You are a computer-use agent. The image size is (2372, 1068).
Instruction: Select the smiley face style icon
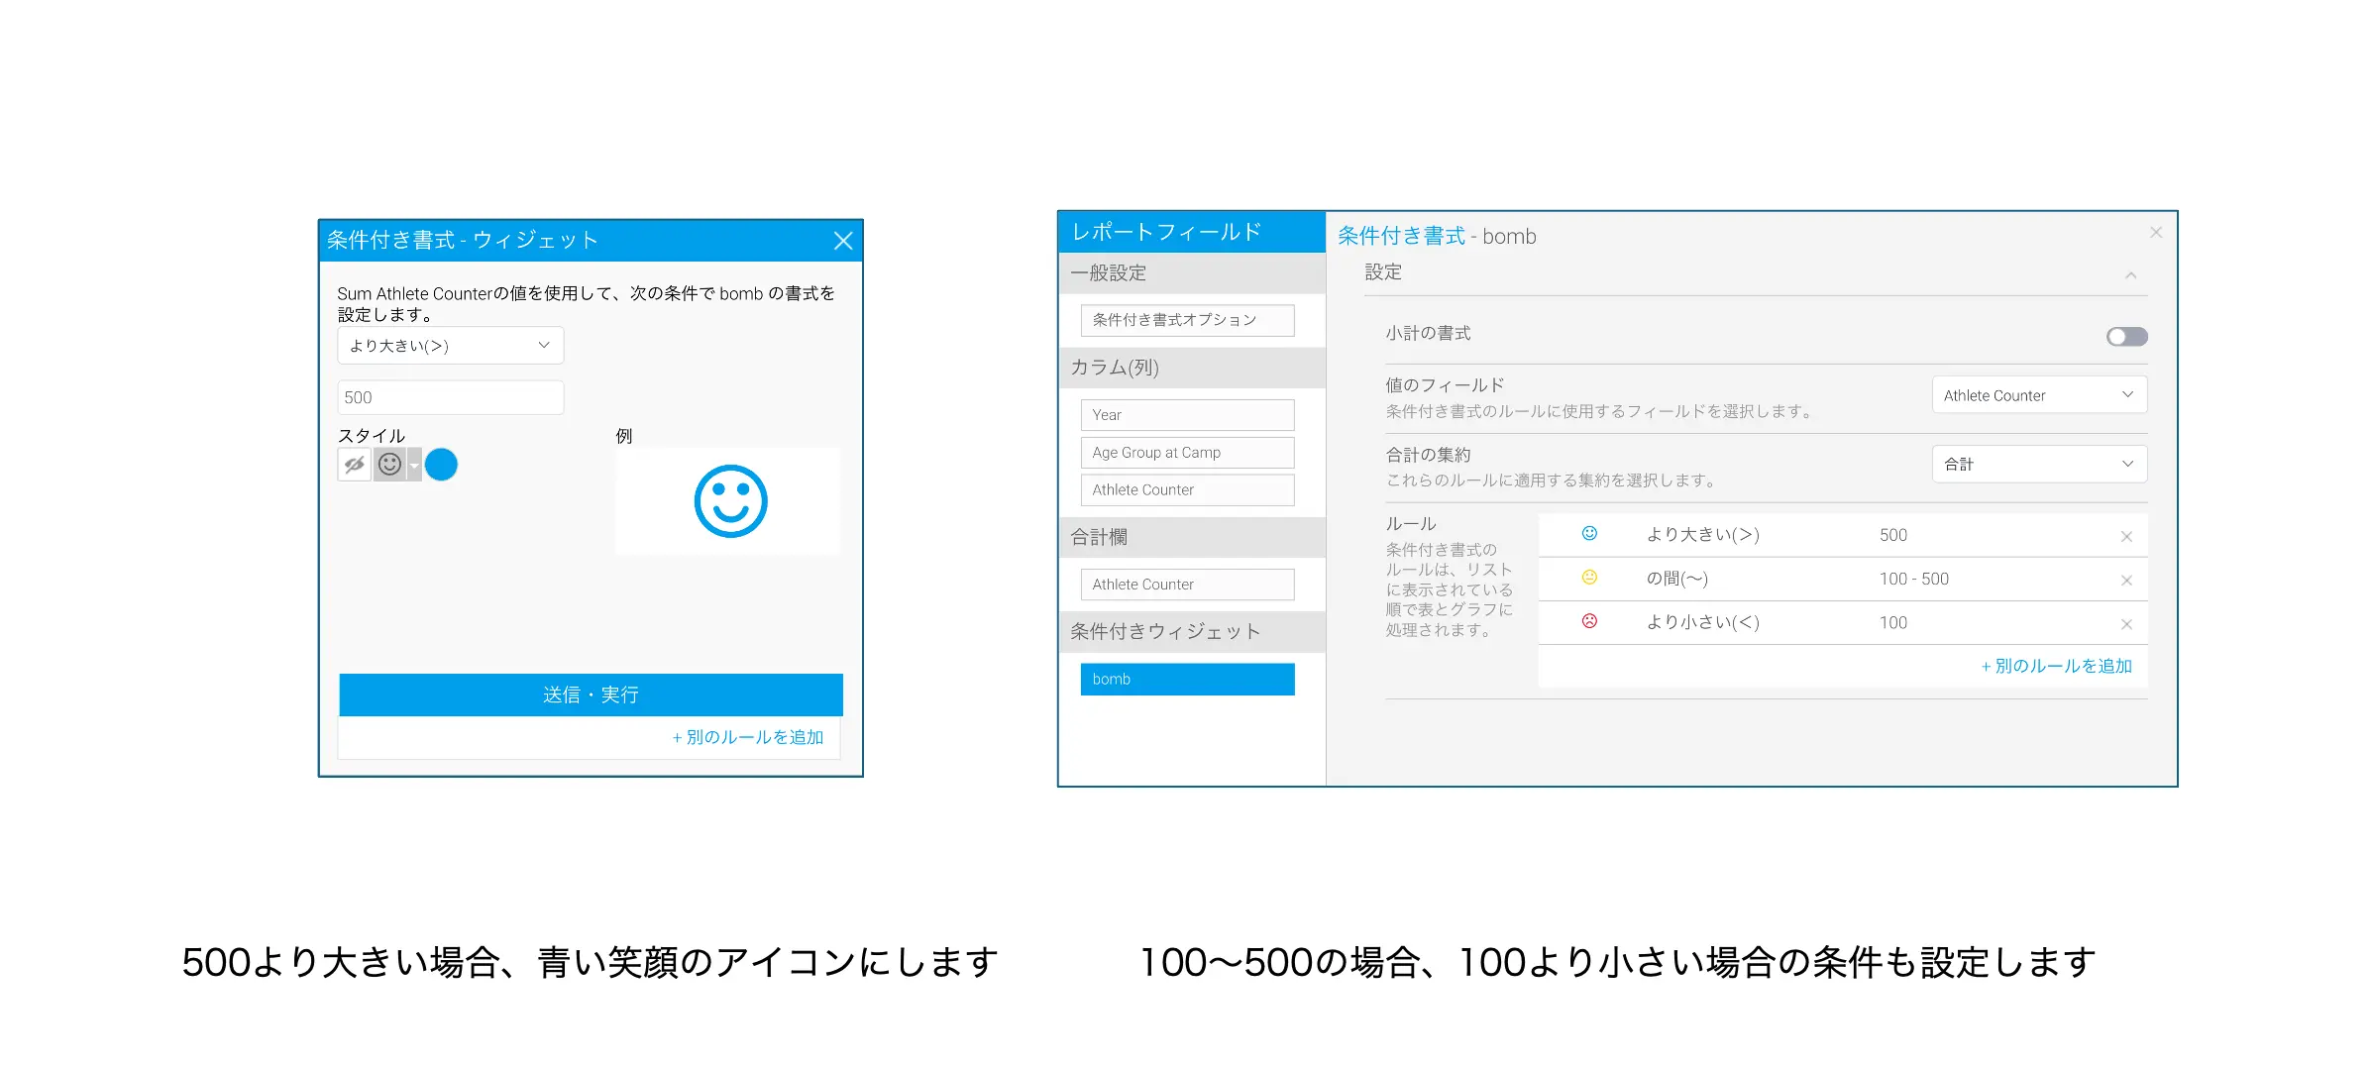point(390,465)
